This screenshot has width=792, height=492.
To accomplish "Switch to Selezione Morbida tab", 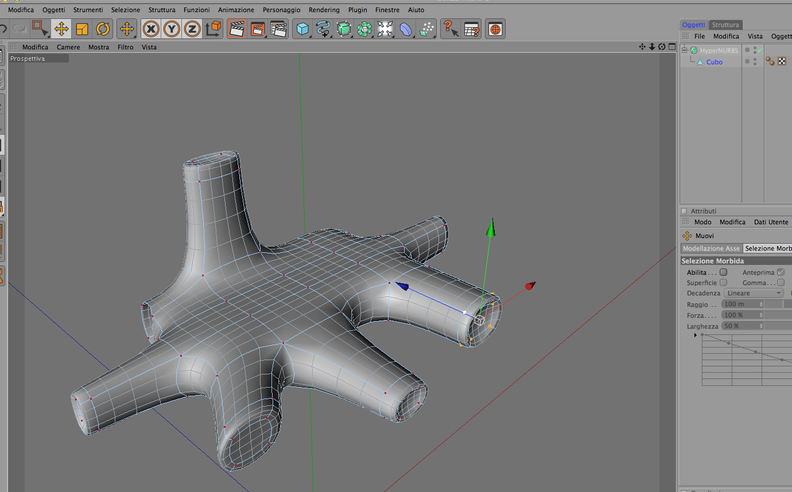I will pyautogui.click(x=768, y=248).
